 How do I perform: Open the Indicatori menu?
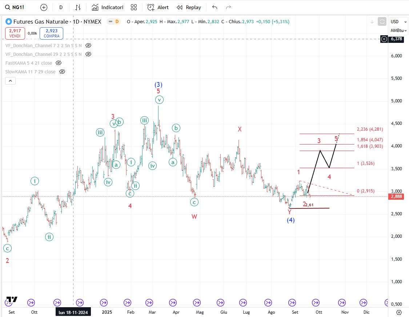click(108, 7)
